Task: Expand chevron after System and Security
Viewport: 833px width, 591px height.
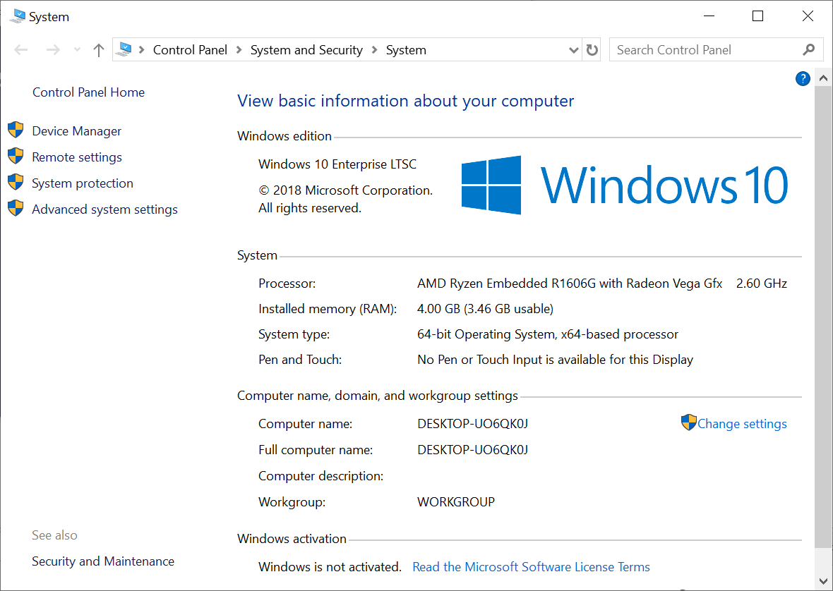Action: [375, 50]
